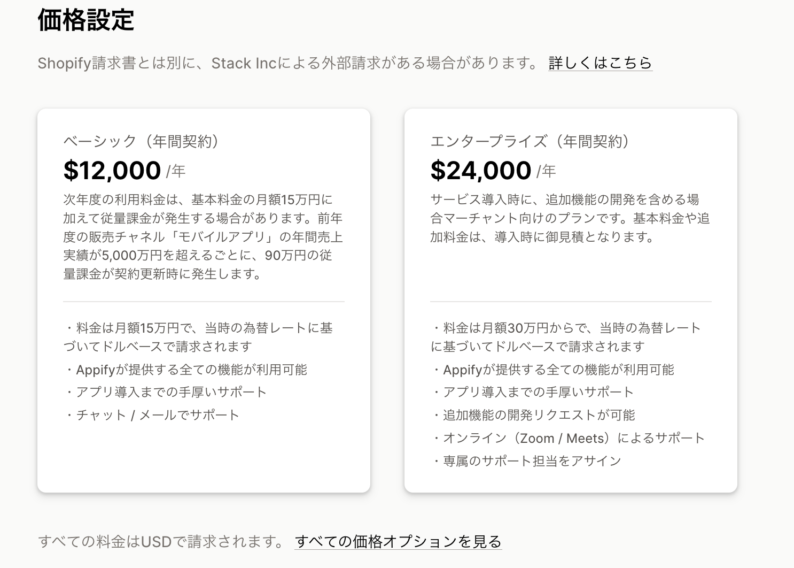Select the ベーシック（年間契約） plan title
Screen dimensions: 794x568
coord(141,141)
